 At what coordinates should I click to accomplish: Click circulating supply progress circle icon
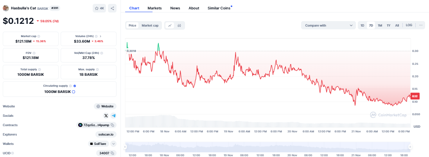(x=73, y=92)
